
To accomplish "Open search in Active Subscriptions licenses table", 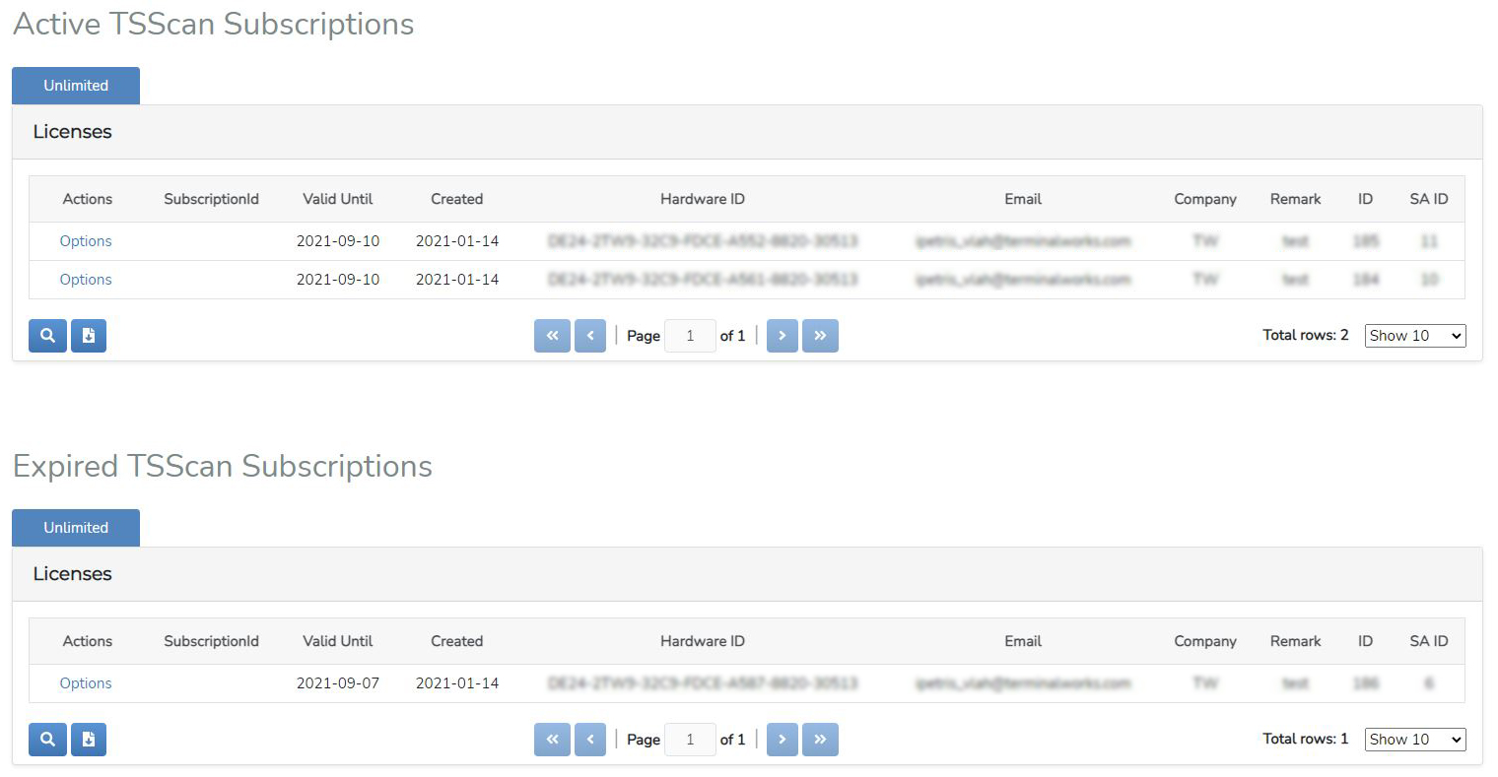I will tap(47, 336).
